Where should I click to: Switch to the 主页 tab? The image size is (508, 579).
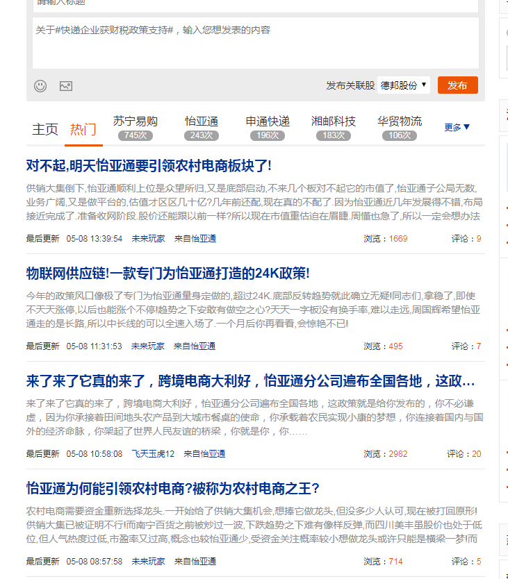tap(45, 129)
